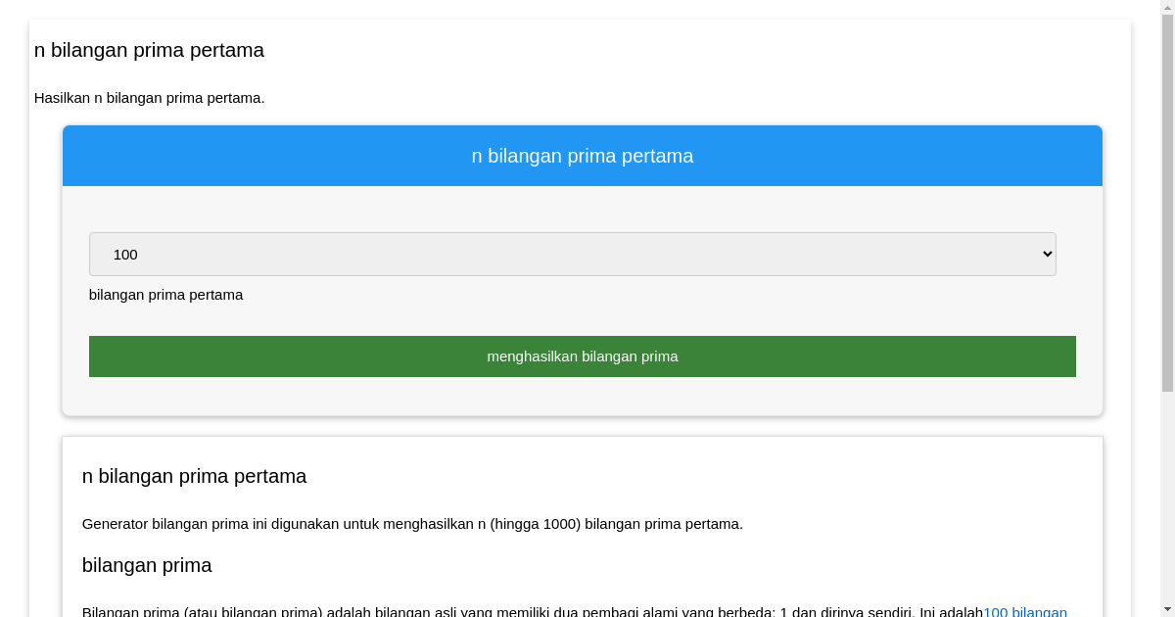Click the Hasilkan n bilangan prima pertama text

[149, 98]
